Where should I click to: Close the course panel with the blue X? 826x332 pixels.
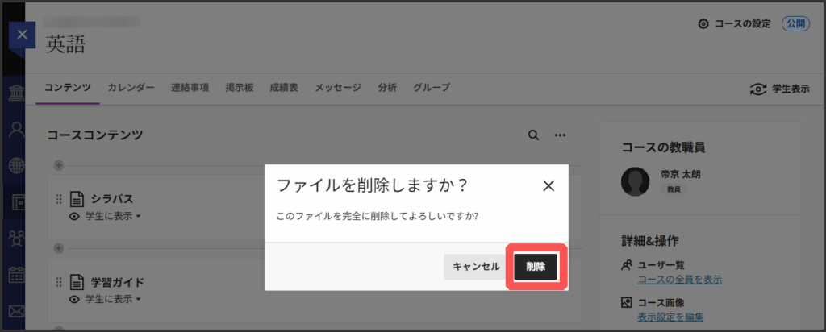coord(22,35)
